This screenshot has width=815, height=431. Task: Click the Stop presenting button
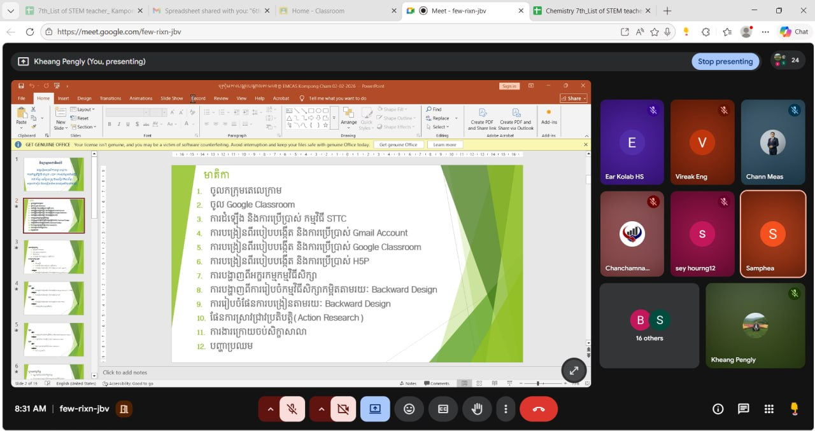tap(725, 62)
